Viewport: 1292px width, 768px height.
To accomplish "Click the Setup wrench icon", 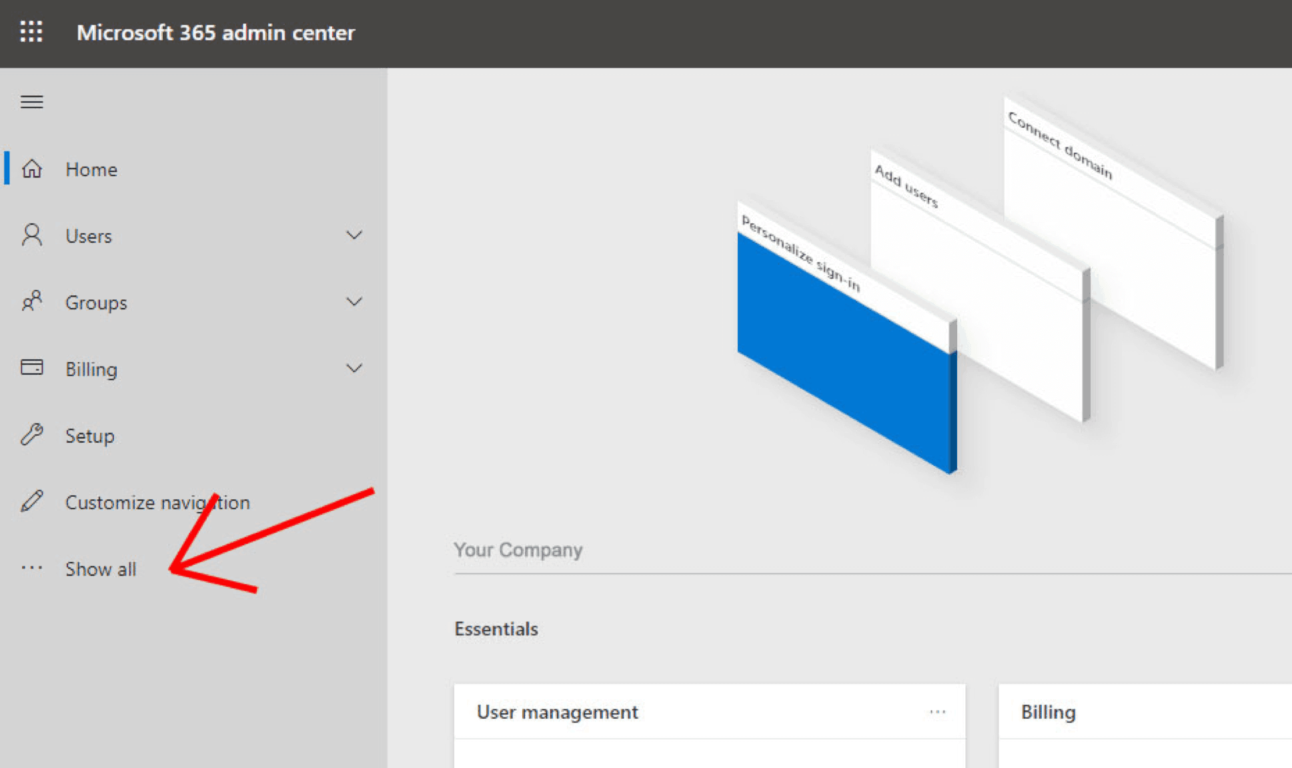I will coord(31,435).
